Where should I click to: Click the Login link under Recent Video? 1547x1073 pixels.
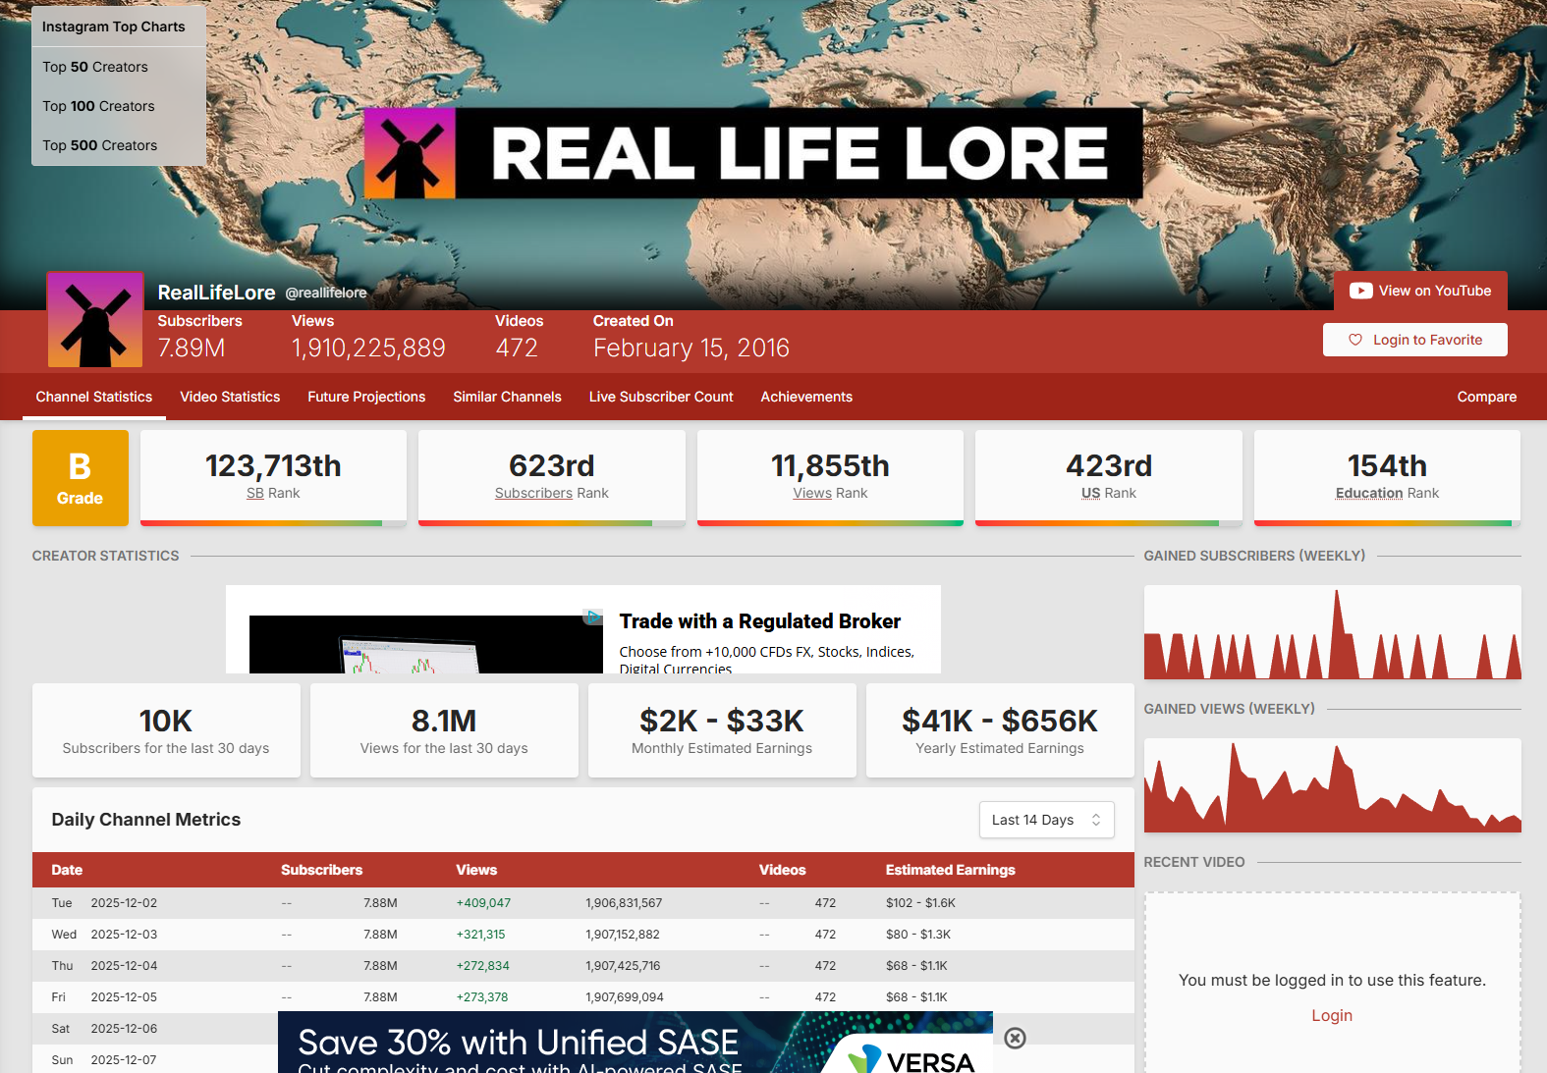(1332, 1015)
